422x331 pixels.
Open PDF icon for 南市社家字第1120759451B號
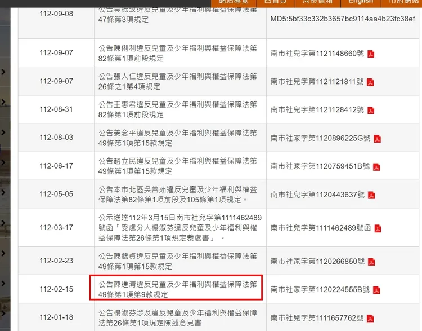click(x=376, y=166)
